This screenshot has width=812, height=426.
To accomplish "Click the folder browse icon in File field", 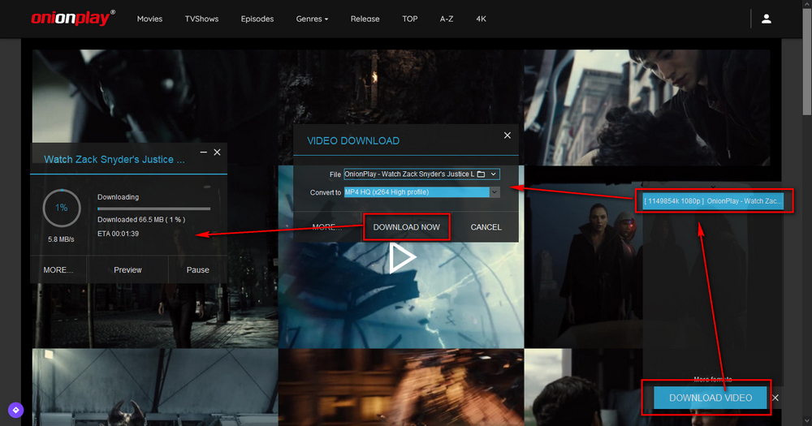I will 481,174.
